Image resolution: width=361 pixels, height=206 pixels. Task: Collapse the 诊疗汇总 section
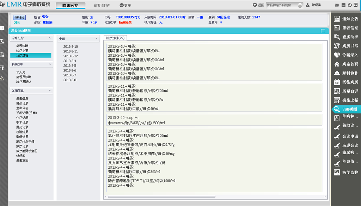49,38
